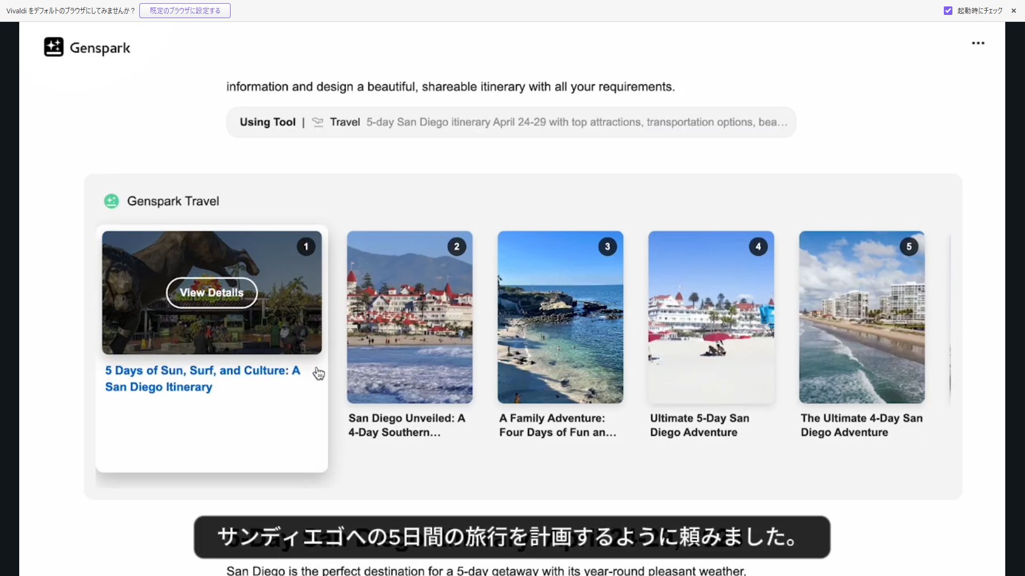Select the Ultimate 5-Day San Diego Adventure photo
The image size is (1025, 576).
pyautogui.click(x=711, y=317)
